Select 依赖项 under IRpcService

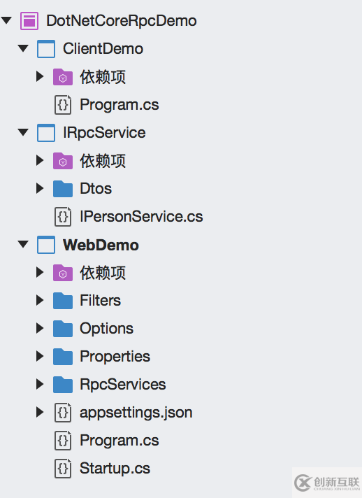103,161
